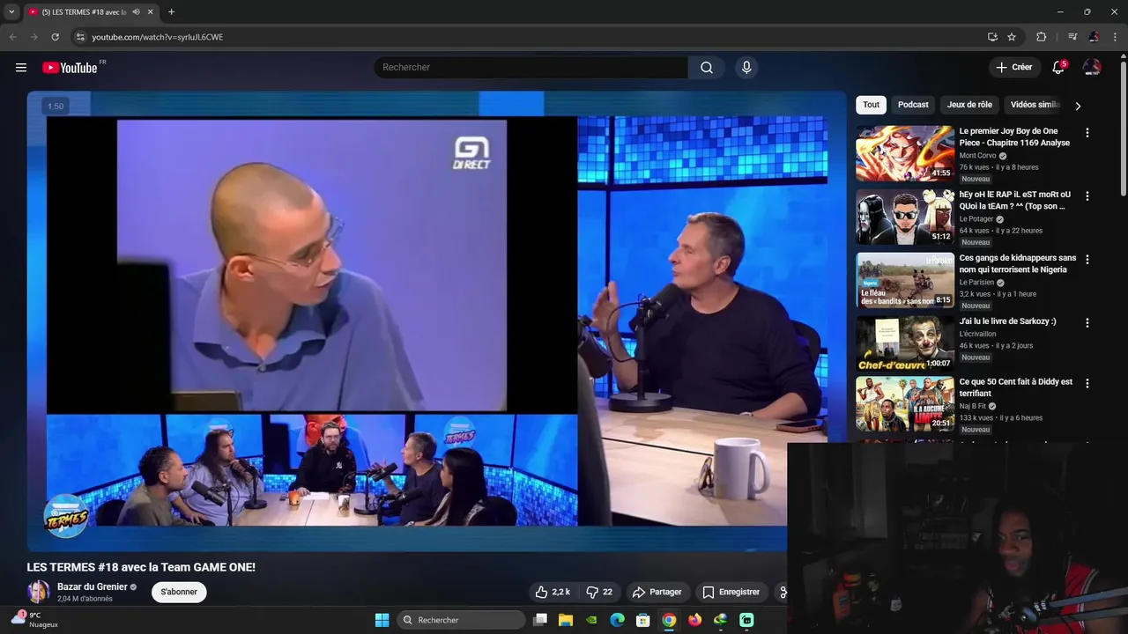Screen dimensions: 1128x634
Task: Click the video player to pause
Action: [x=436, y=321]
